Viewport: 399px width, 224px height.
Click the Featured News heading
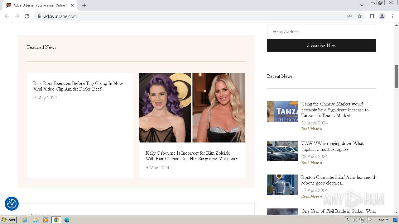[41, 47]
